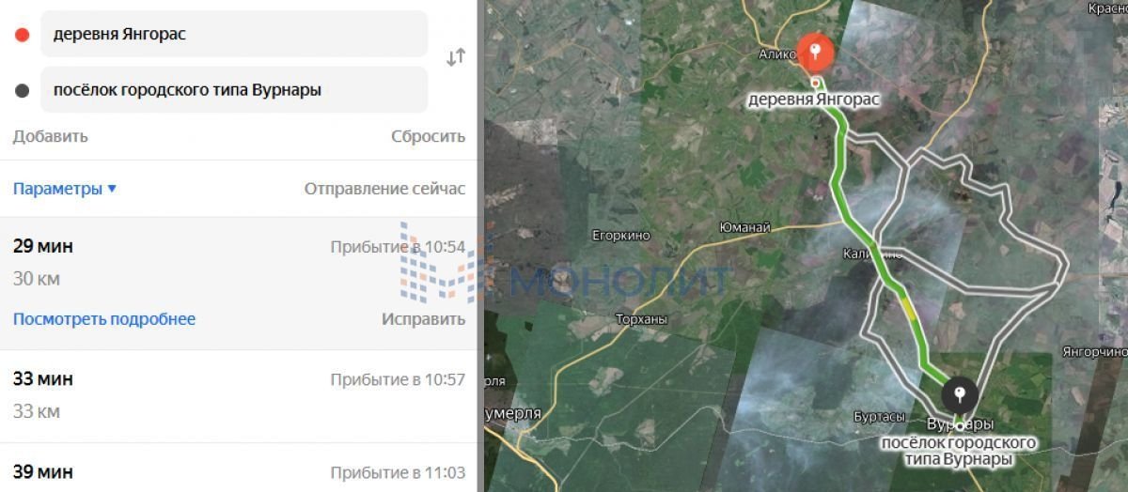Click the посёлок городского типа Вурнары field
Screen dimensions: 1128x492
point(234,90)
